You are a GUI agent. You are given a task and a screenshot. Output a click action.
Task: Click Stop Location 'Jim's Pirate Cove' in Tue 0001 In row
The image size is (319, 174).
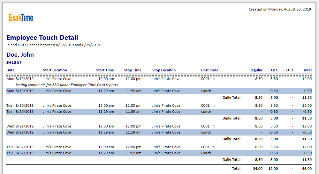(x=166, y=105)
